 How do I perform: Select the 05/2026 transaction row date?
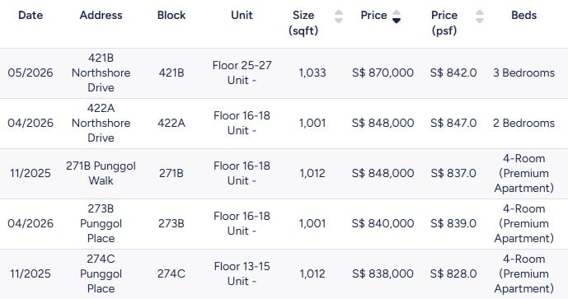coord(31,72)
